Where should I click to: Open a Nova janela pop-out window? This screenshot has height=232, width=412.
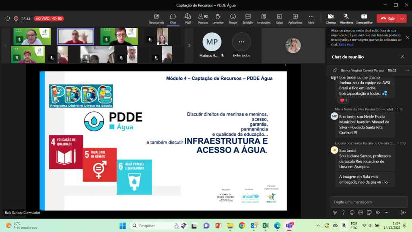coord(157,19)
